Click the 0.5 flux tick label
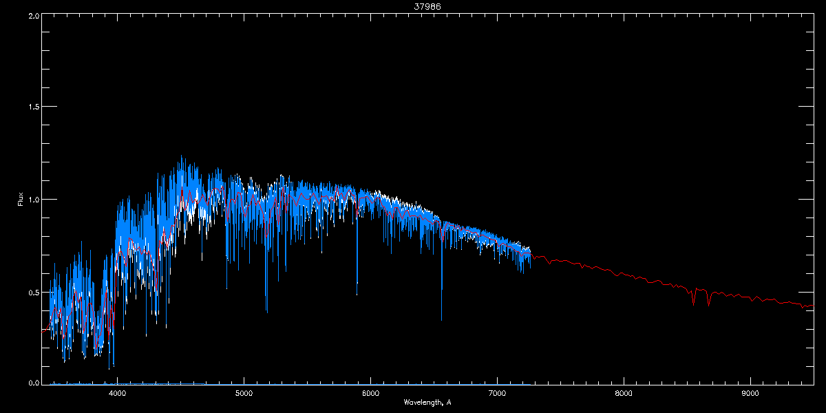This screenshot has width=826, height=413. [x=32, y=292]
